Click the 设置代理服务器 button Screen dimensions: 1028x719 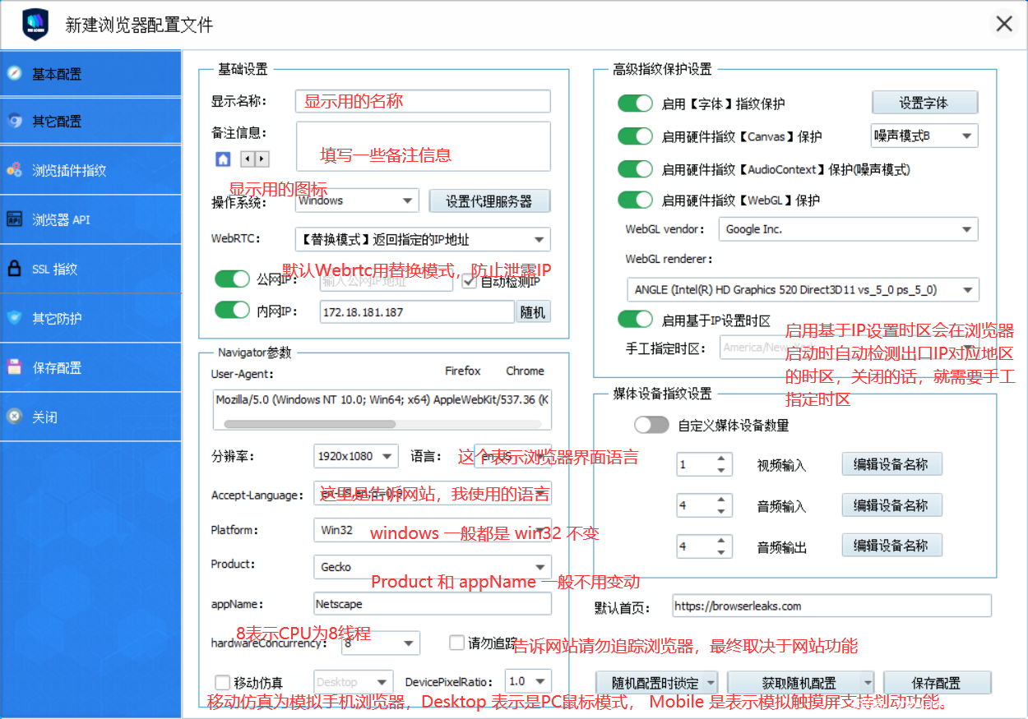tap(489, 201)
